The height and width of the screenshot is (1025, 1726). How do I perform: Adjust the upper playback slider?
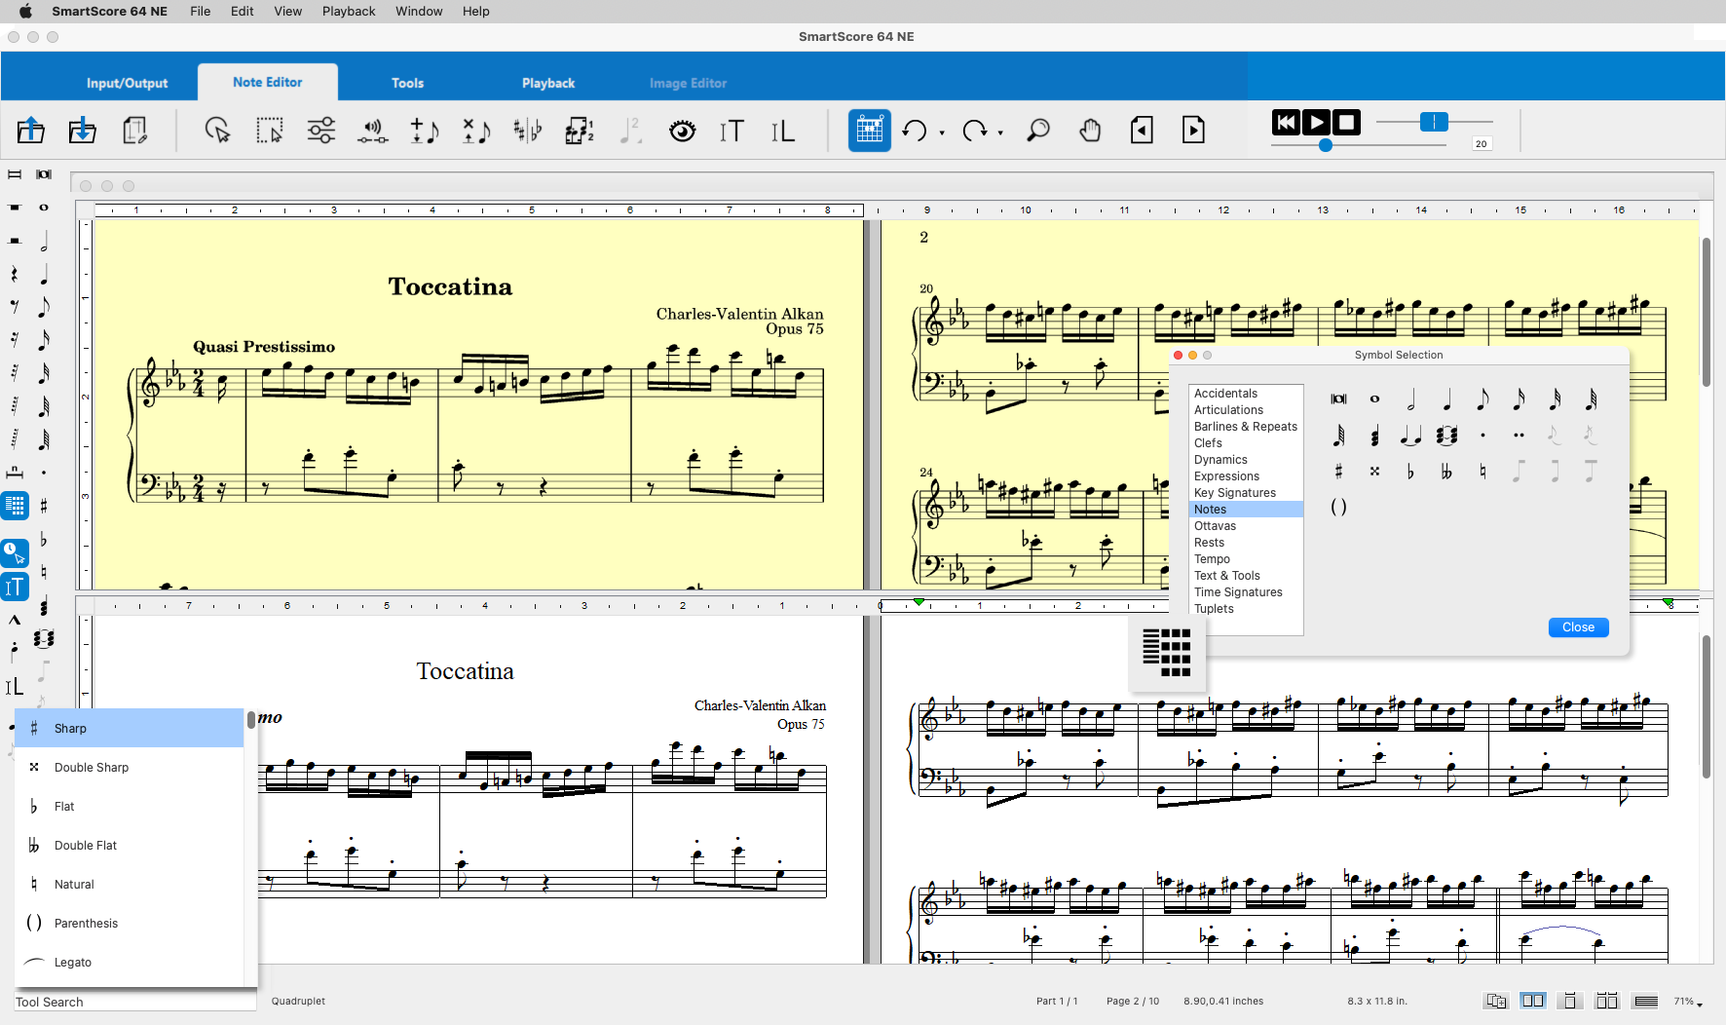tap(1434, 122)
